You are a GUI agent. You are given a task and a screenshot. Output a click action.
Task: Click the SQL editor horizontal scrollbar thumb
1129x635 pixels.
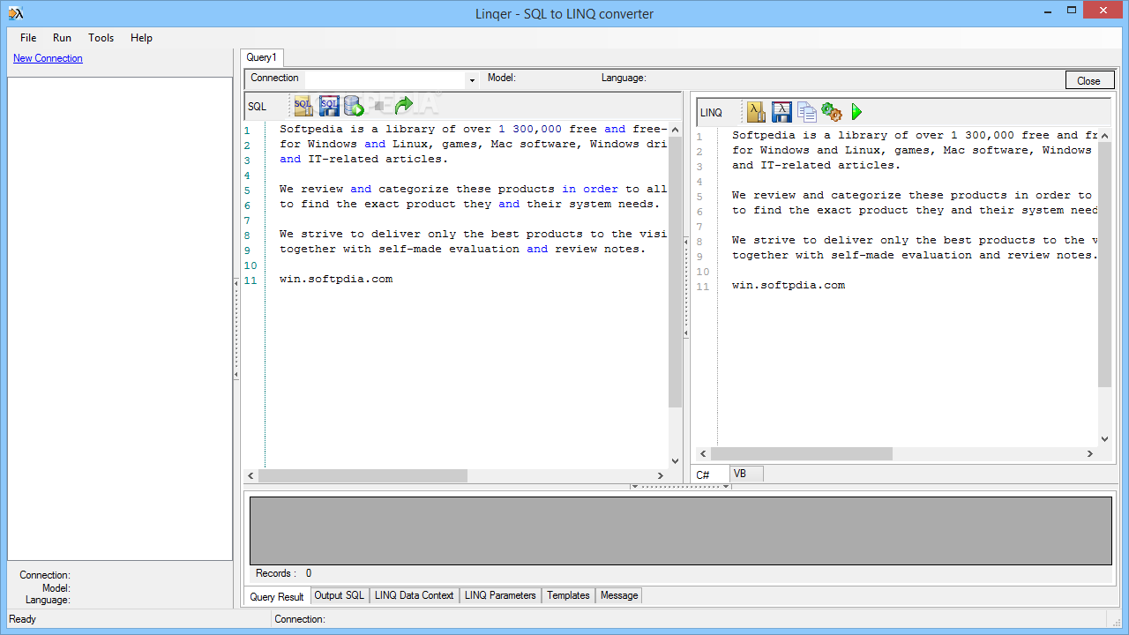[363, 475]
